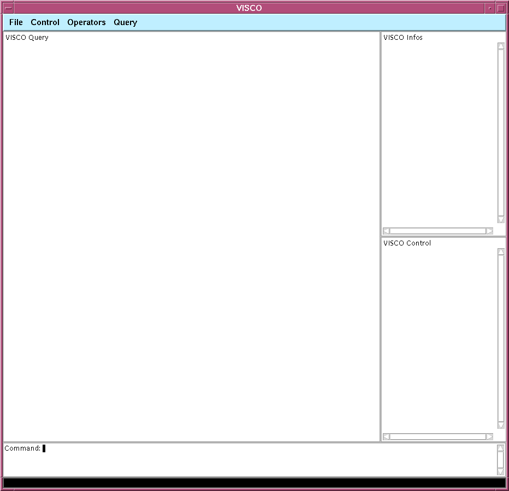The height and width of the screenshot is (491, 509).
Task: Click down arrow of VISCO Control vertical scrollbar
Action: coord(501,425)
